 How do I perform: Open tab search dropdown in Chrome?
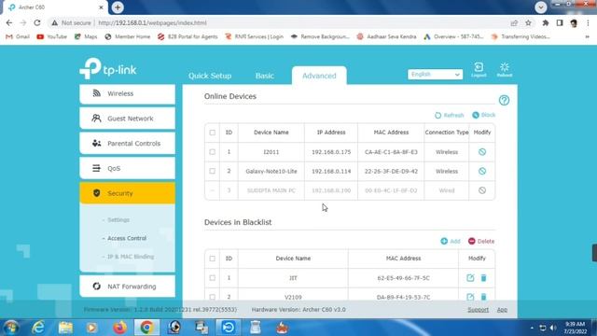[541, 7]
